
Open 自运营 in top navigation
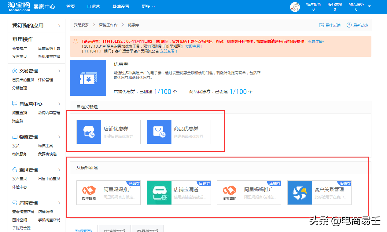(x=94, y=6)
